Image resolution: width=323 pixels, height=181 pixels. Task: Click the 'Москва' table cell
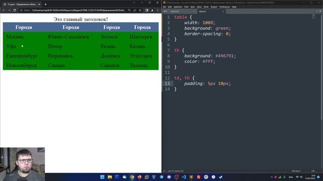tap(15, 37)
